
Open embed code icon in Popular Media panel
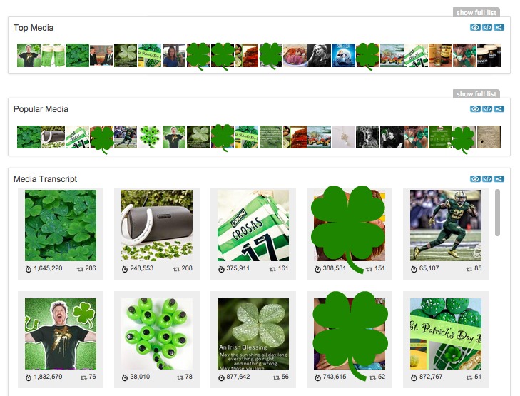(x=487, y=109)
